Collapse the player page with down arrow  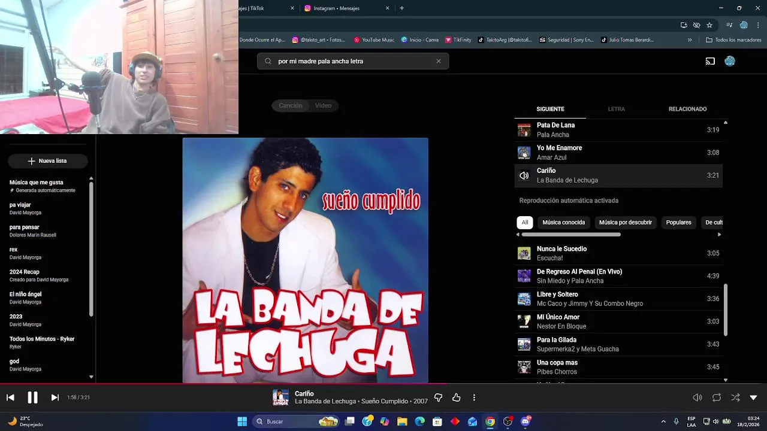click(754, 397)
